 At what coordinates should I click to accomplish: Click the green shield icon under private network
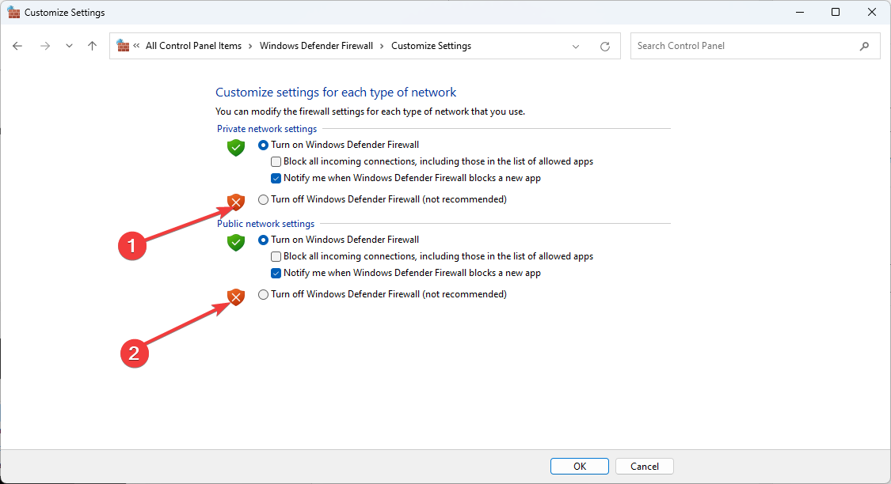236,148
